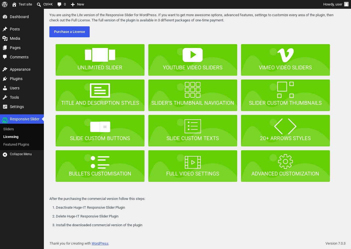The height and width of the screenshot is (249, 351).
Task: Click the Comments icon in sidebar
Action: point(5,57)
